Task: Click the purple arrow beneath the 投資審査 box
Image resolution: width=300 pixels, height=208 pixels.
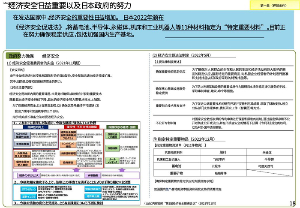Action: click(77, 170)
